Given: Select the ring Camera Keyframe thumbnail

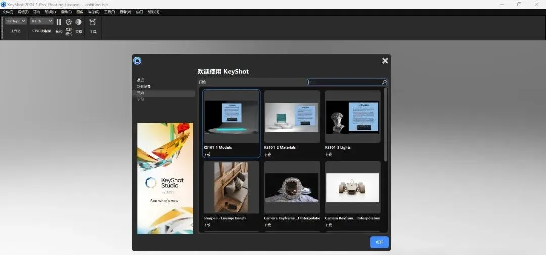Looking at the screenshot, I should [x=292, y=188].
